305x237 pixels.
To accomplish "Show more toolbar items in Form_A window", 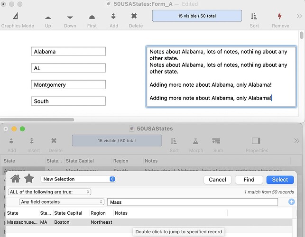I will (x=299, y=16).
